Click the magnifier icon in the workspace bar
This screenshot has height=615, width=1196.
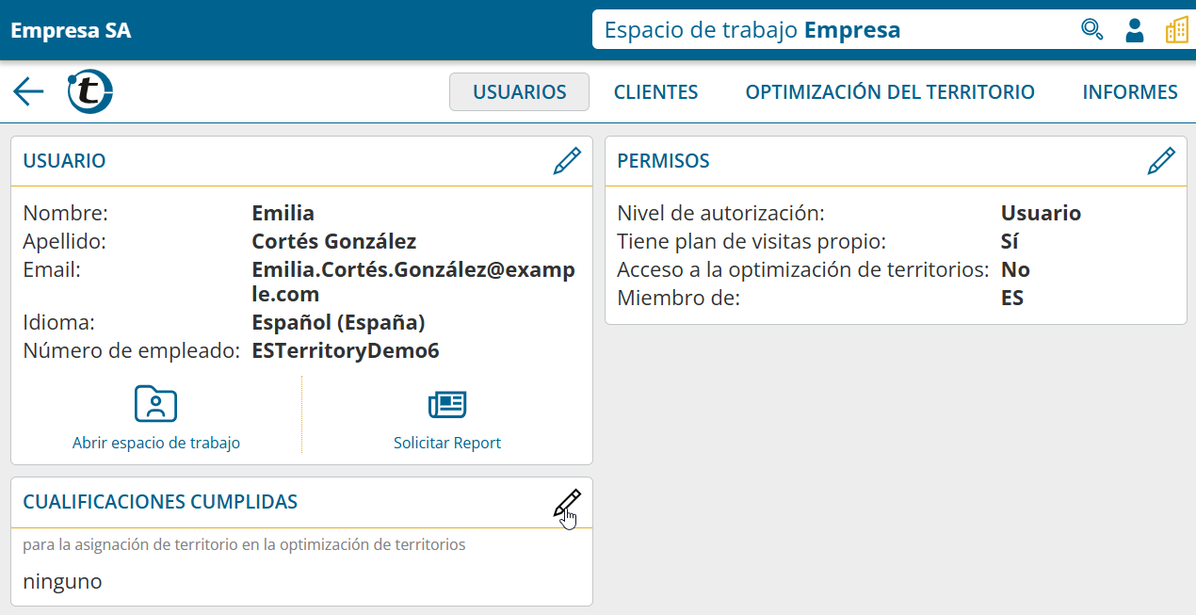coord(1091,30)
